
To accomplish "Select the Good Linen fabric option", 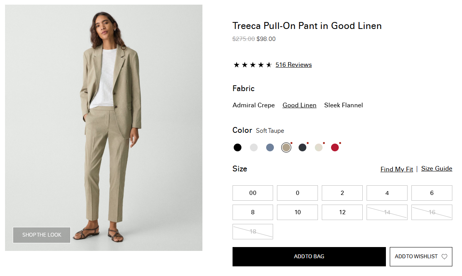I will 299,105.
